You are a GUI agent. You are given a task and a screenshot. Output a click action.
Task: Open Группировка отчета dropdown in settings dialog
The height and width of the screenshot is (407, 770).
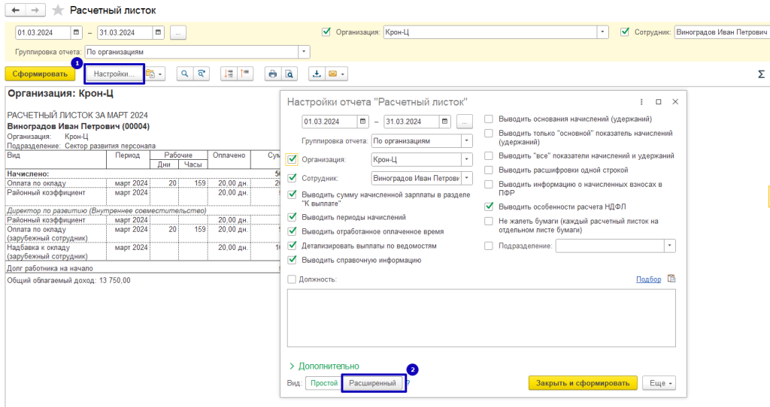pos(466,140)
